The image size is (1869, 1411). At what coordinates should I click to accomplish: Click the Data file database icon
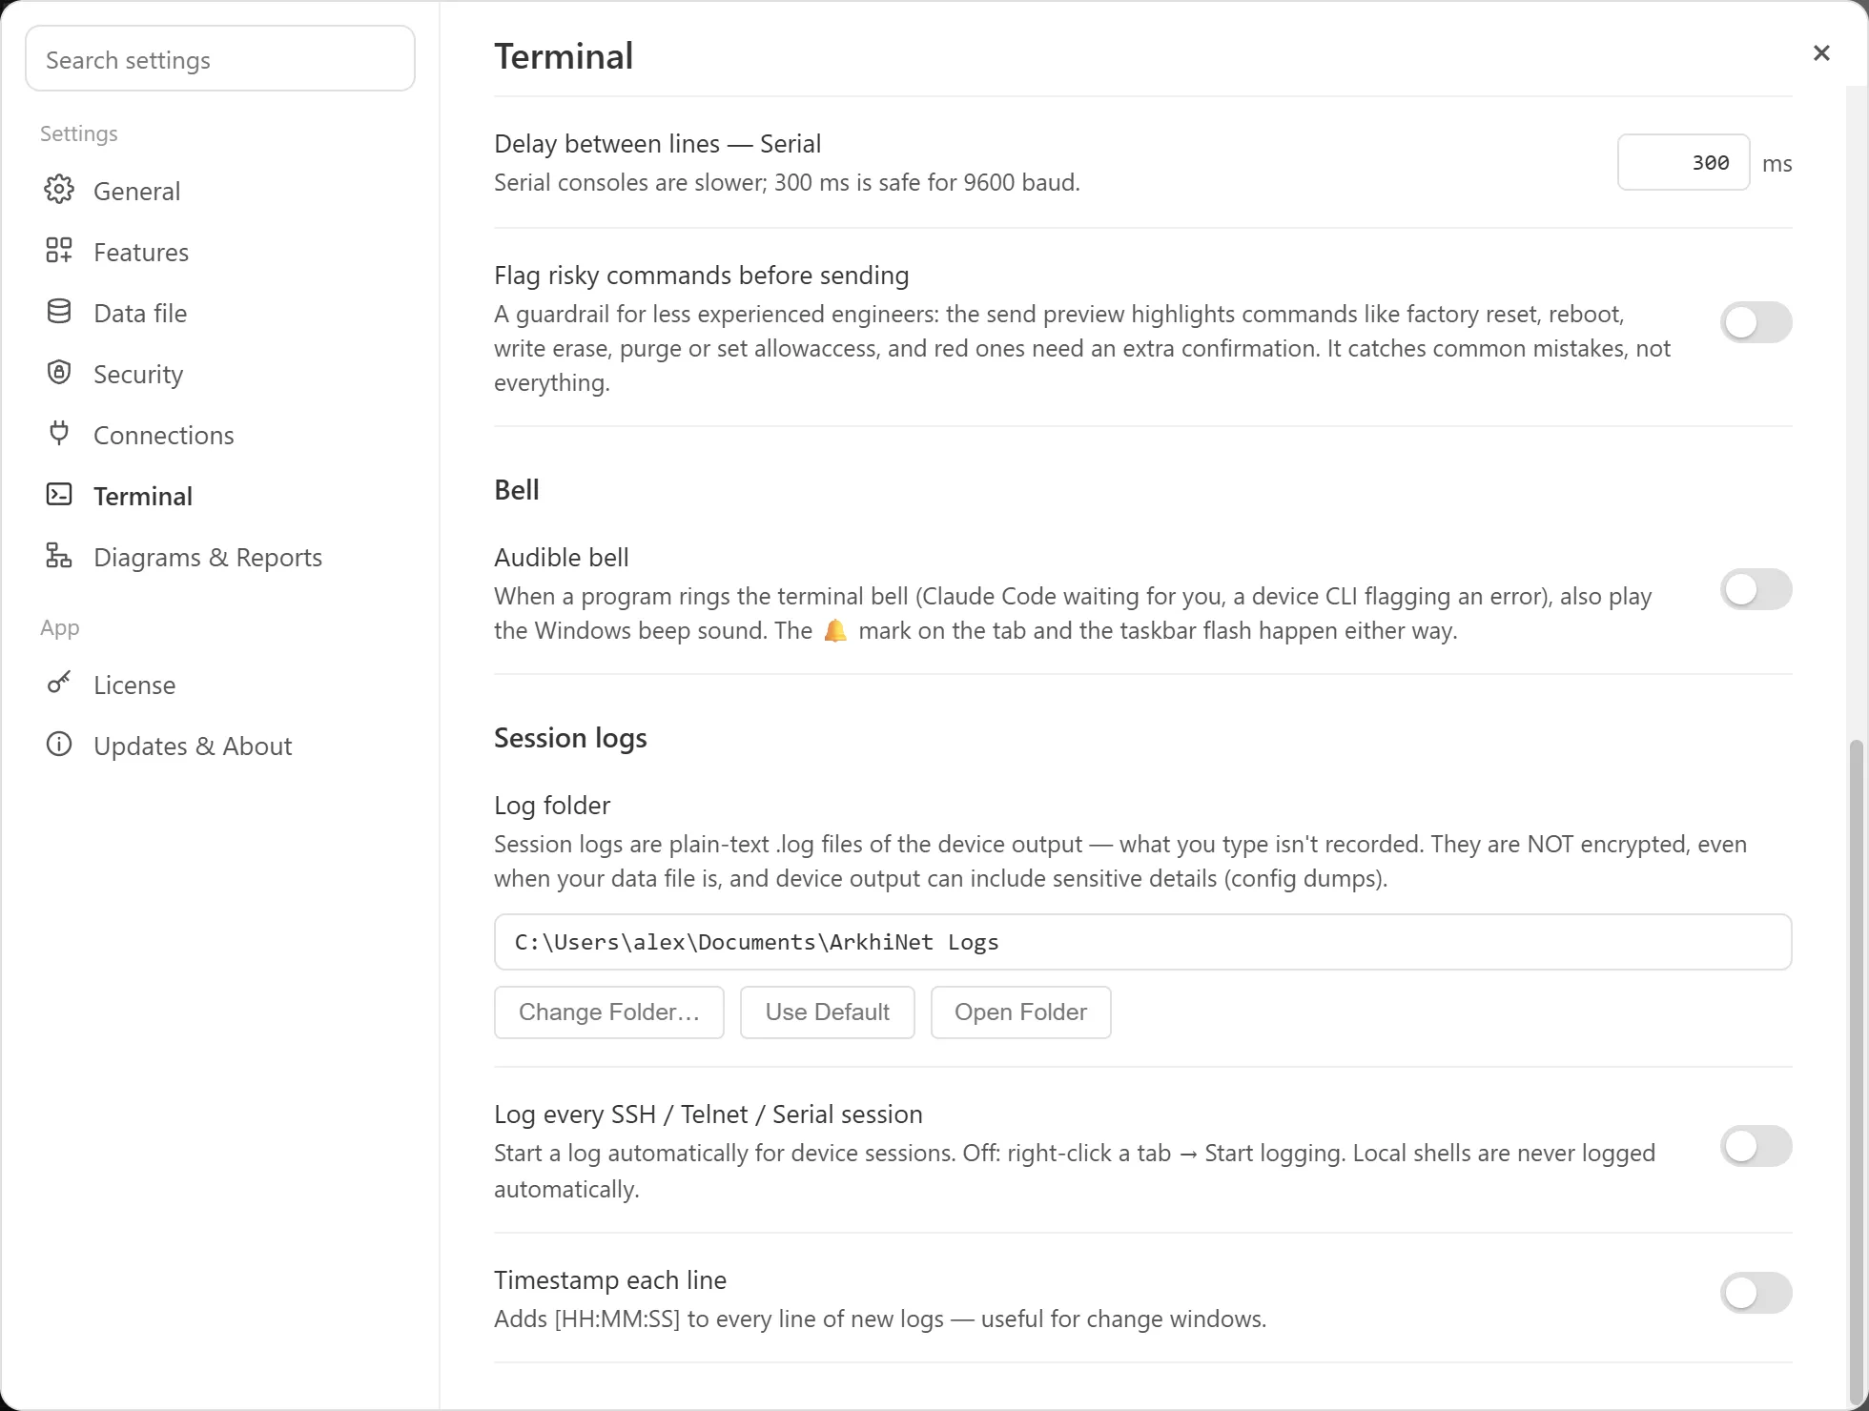point(59,312)
